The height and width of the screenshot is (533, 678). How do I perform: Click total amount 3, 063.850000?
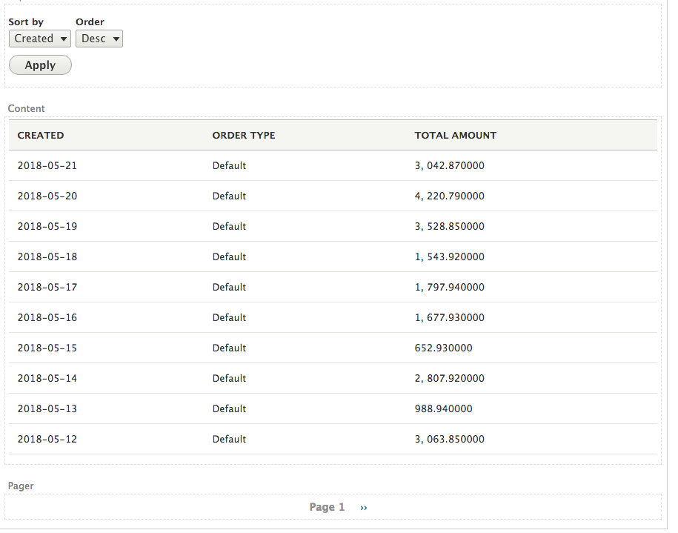[x=450, y=439]
